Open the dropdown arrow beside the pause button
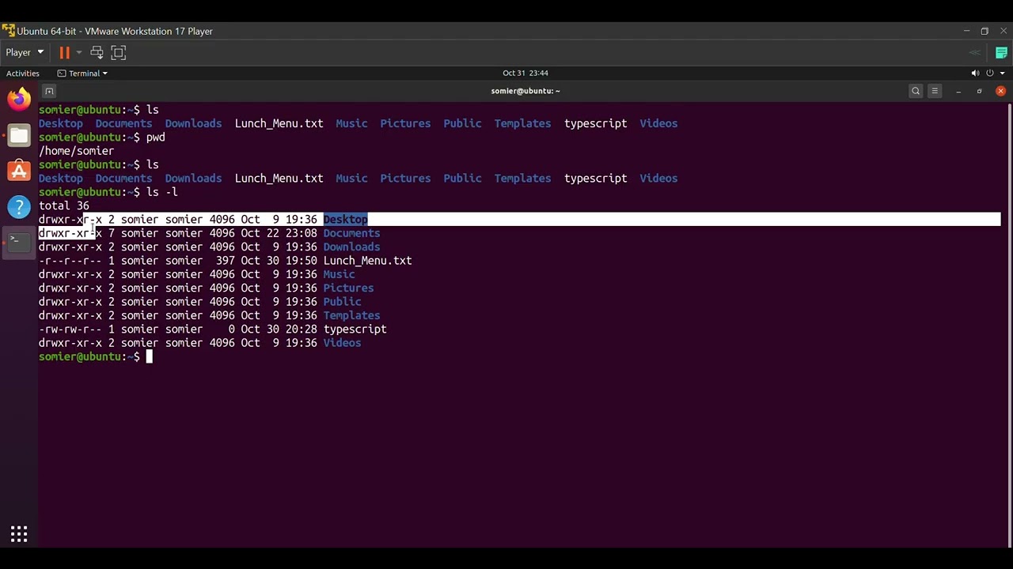1013x569 pixels. (x=79, y=52)
